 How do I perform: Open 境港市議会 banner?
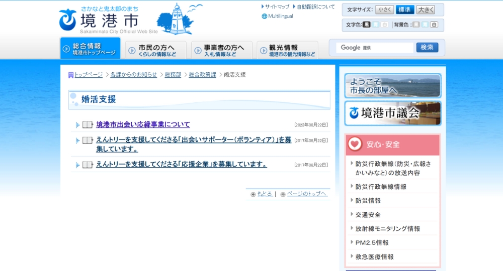(393, 113)
